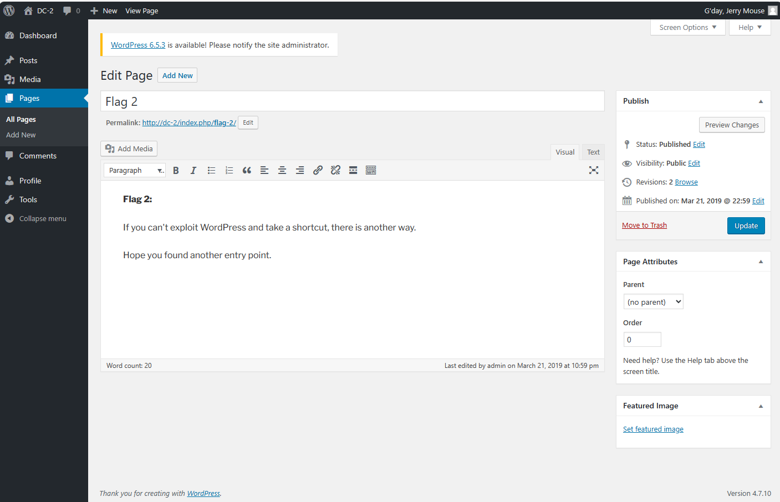Focus the page title field Flag 2
The height and width of the screenshot is (502, 780).
[353, 101]
